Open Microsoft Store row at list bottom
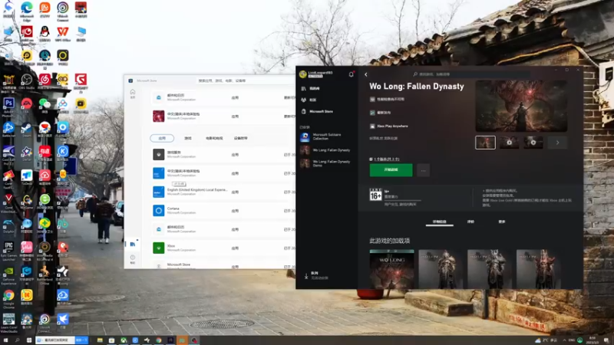This screenshot has width=614, height=345. coord(223,264)
